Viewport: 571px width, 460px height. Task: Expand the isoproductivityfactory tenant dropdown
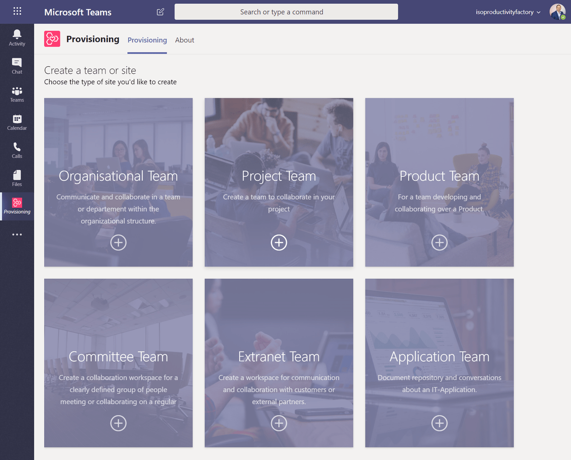[508, 12]
